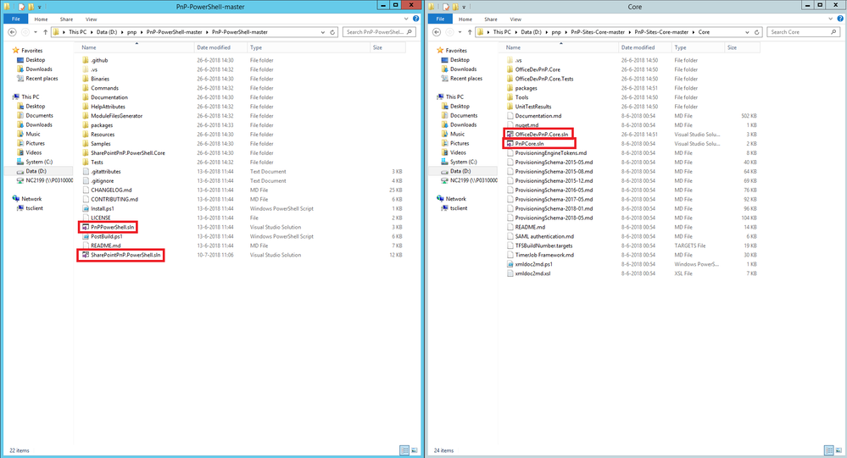Open the View tab in the Core window
847x458 pixels.
tap(515, 19)
